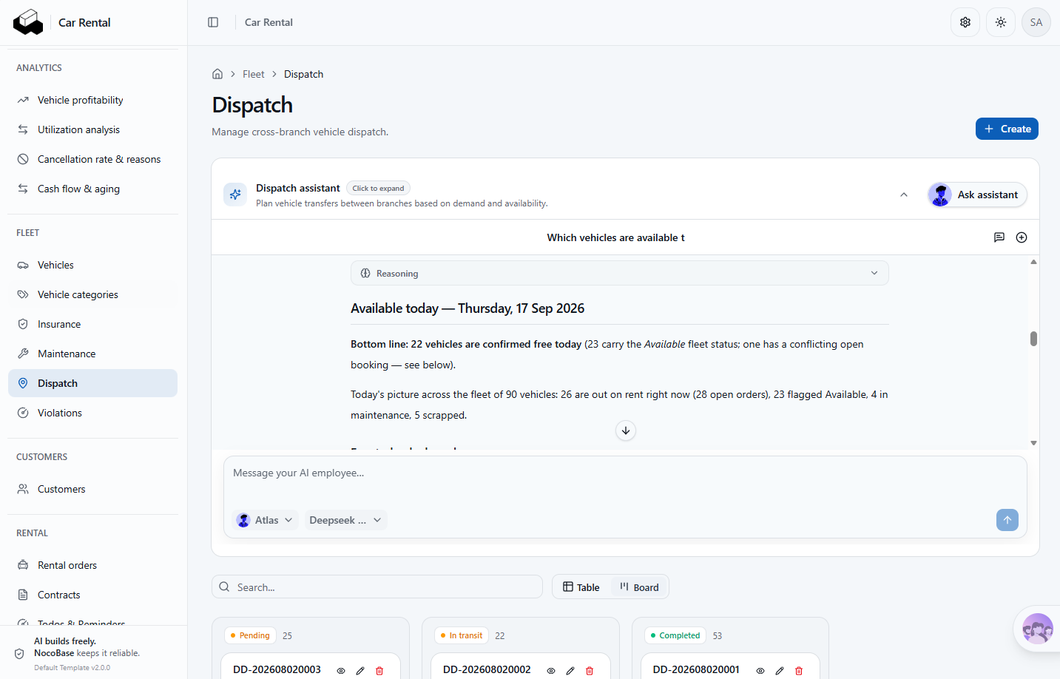The image size is (1060, 679).
Task: Open the Deepseek model dropdown
Action: (345, 520)
